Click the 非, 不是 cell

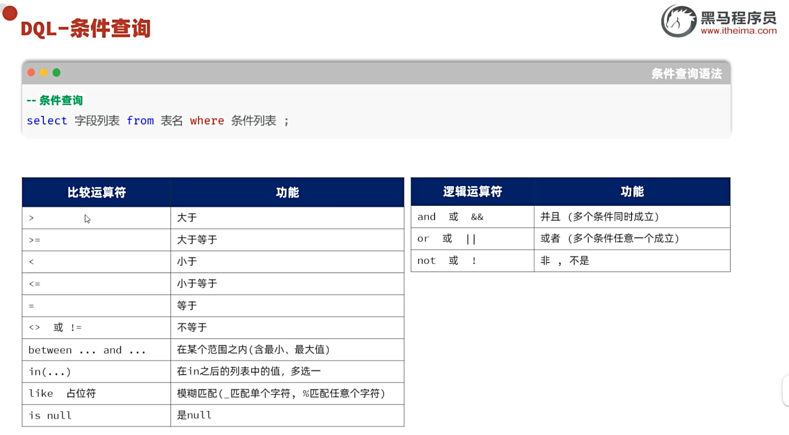632,261
